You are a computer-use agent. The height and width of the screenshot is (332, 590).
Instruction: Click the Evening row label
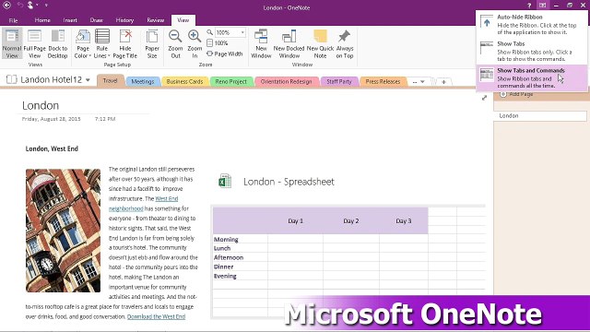pos(225,276)
